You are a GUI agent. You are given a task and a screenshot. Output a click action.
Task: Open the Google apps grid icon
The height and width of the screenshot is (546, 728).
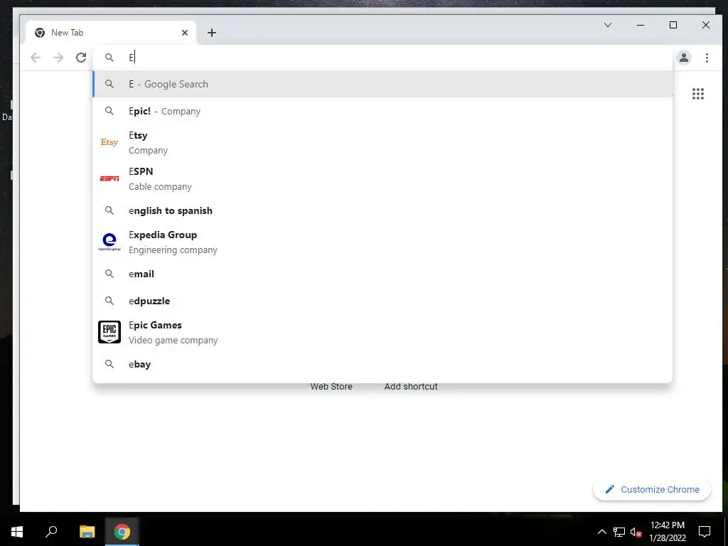(x=698, y=94)
